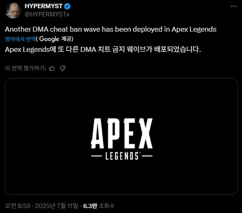Viewport: 242px width, 213px height.
Task: Click the 오전 8:59 timestamp
Action: (18, 206)
